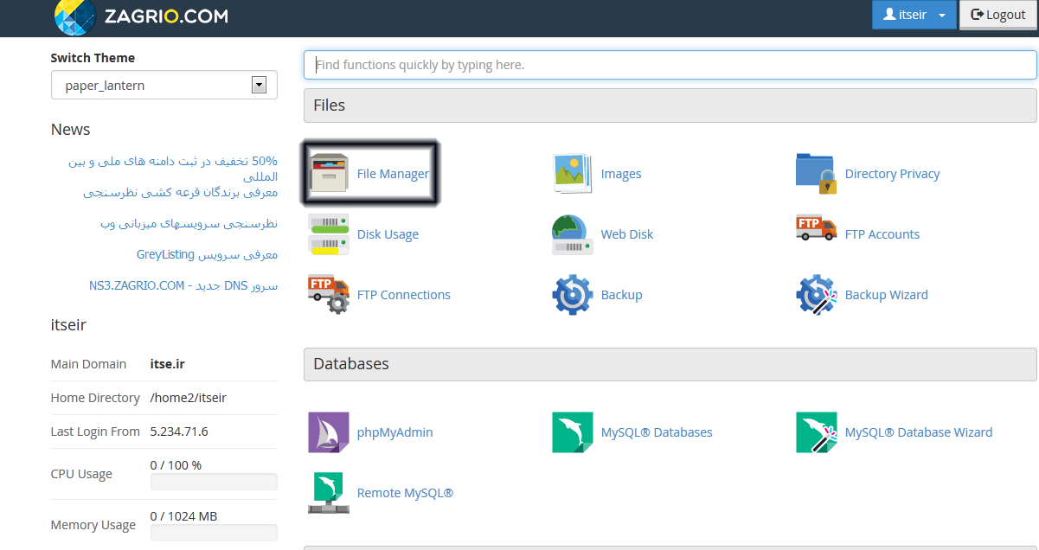Viewport: 1039px width, 550px height.
Task: Open the NS3.ZAGRIO.COM DNS server news link
Action: pos(183,285)
